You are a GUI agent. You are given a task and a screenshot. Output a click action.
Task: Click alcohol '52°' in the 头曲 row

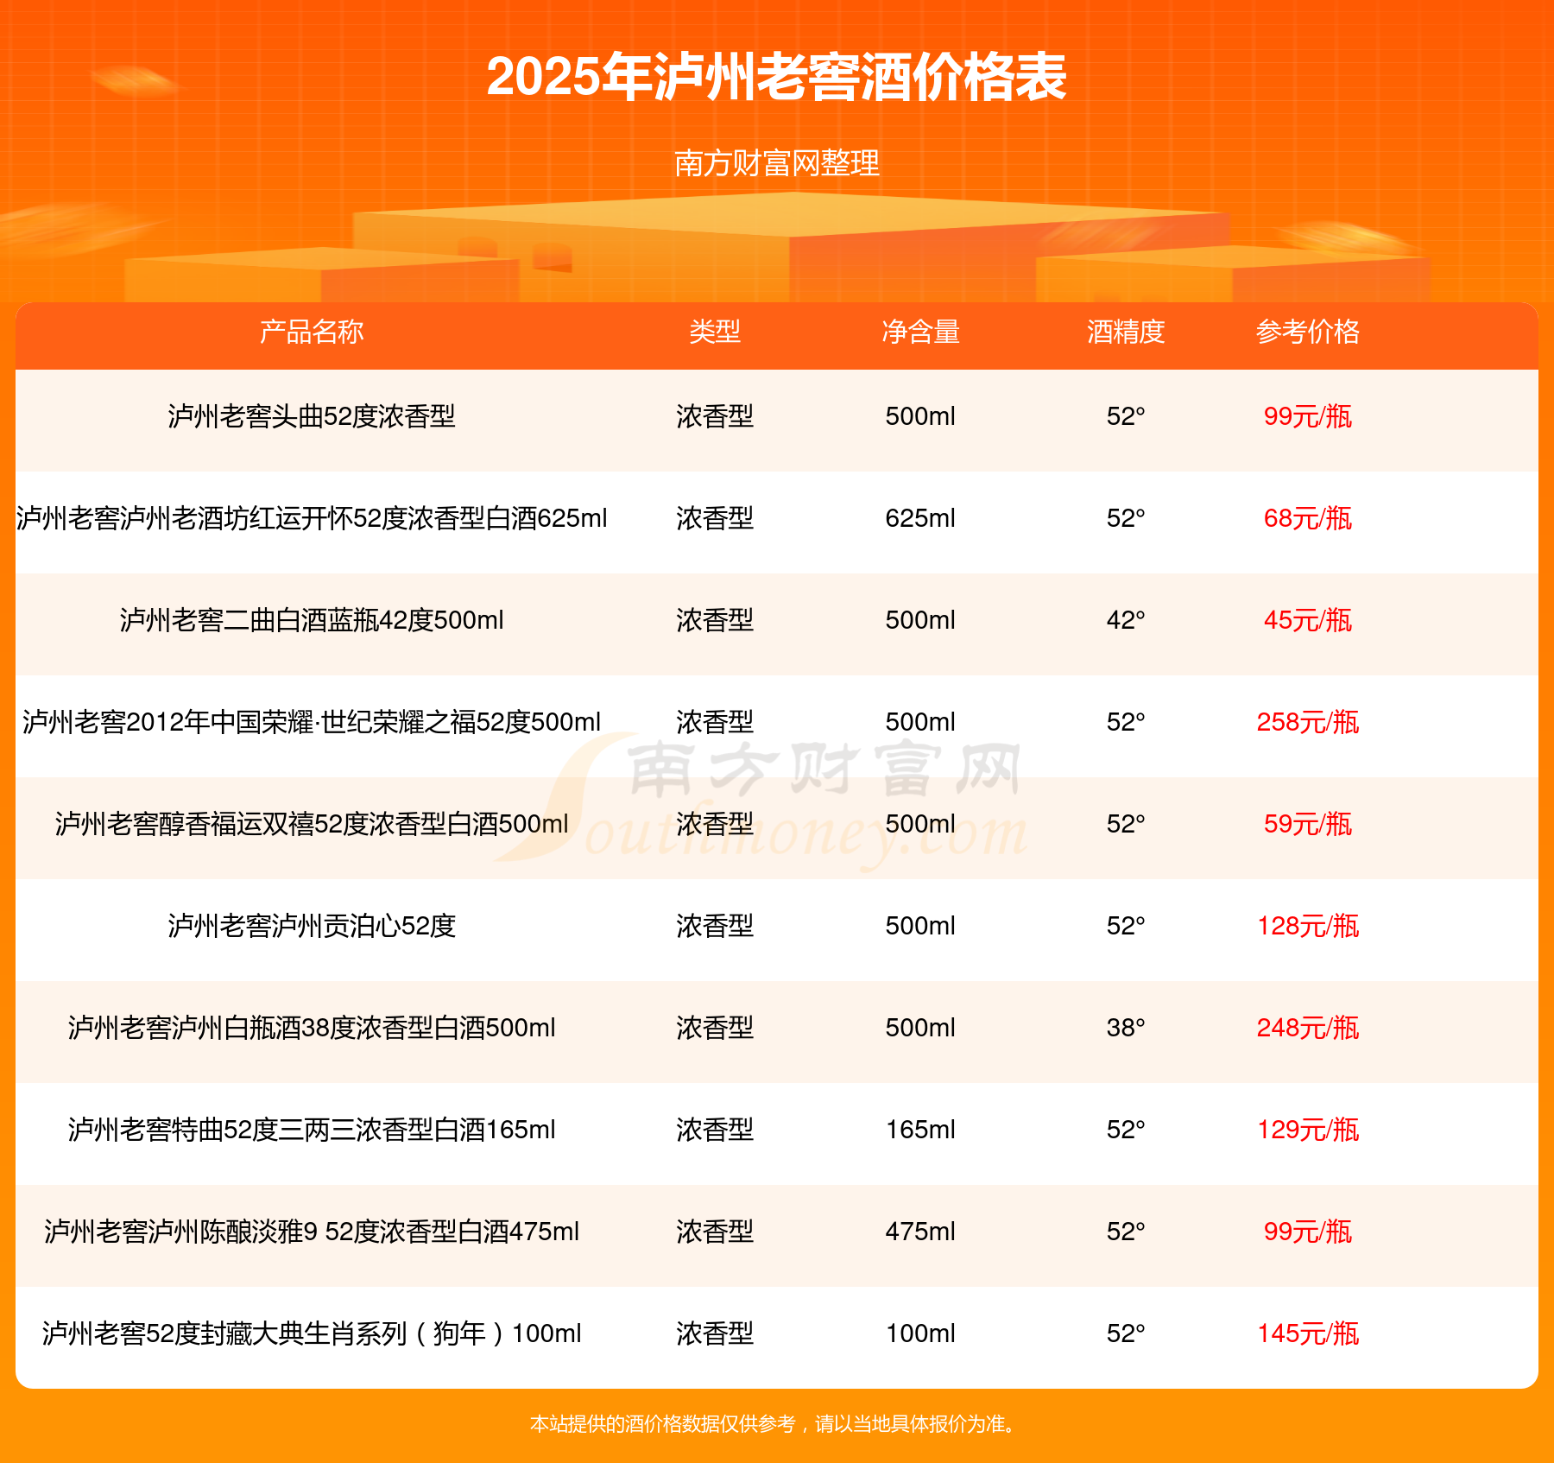pos(1126,416)
